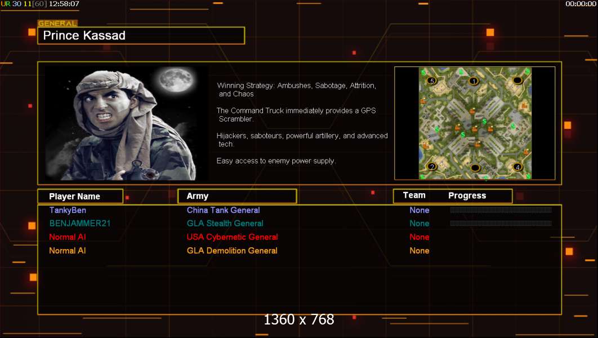Image resolution: width=598 pixels, height=338 pixels.
Task: Click the USA Cybernetic General army entry
Action: click(x=232, y=237)
